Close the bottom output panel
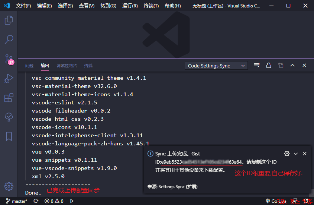This screenshot has width=314, height=205. (x=304, y=65)
